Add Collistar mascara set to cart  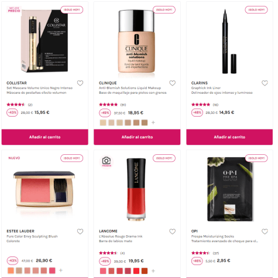pyautogui.click(x=45, y=137)
